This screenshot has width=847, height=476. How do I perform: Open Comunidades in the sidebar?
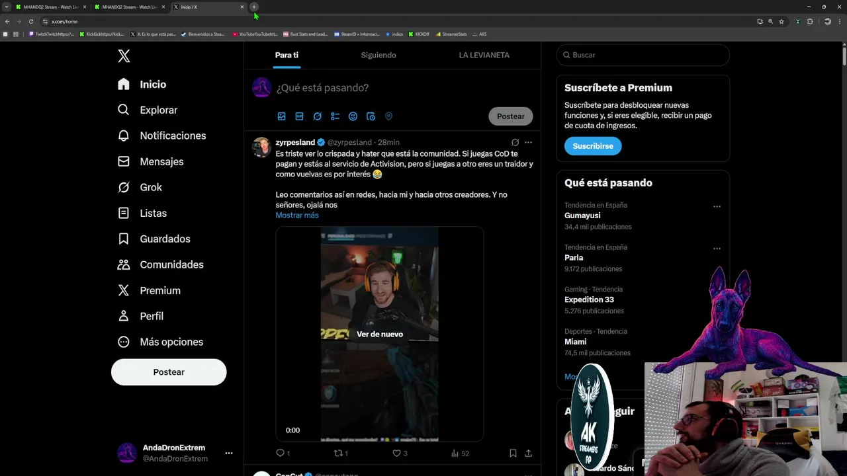coord(160,264)
